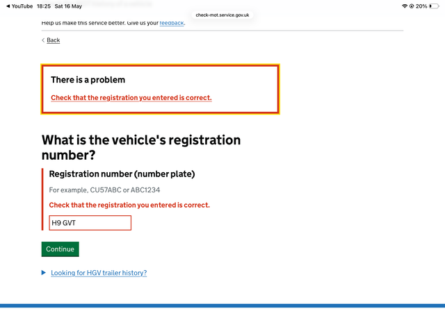The image size is (445, 309).
Task: Click the date 'Sat 16 May' in status bar
Action: [x=68, y=6]
